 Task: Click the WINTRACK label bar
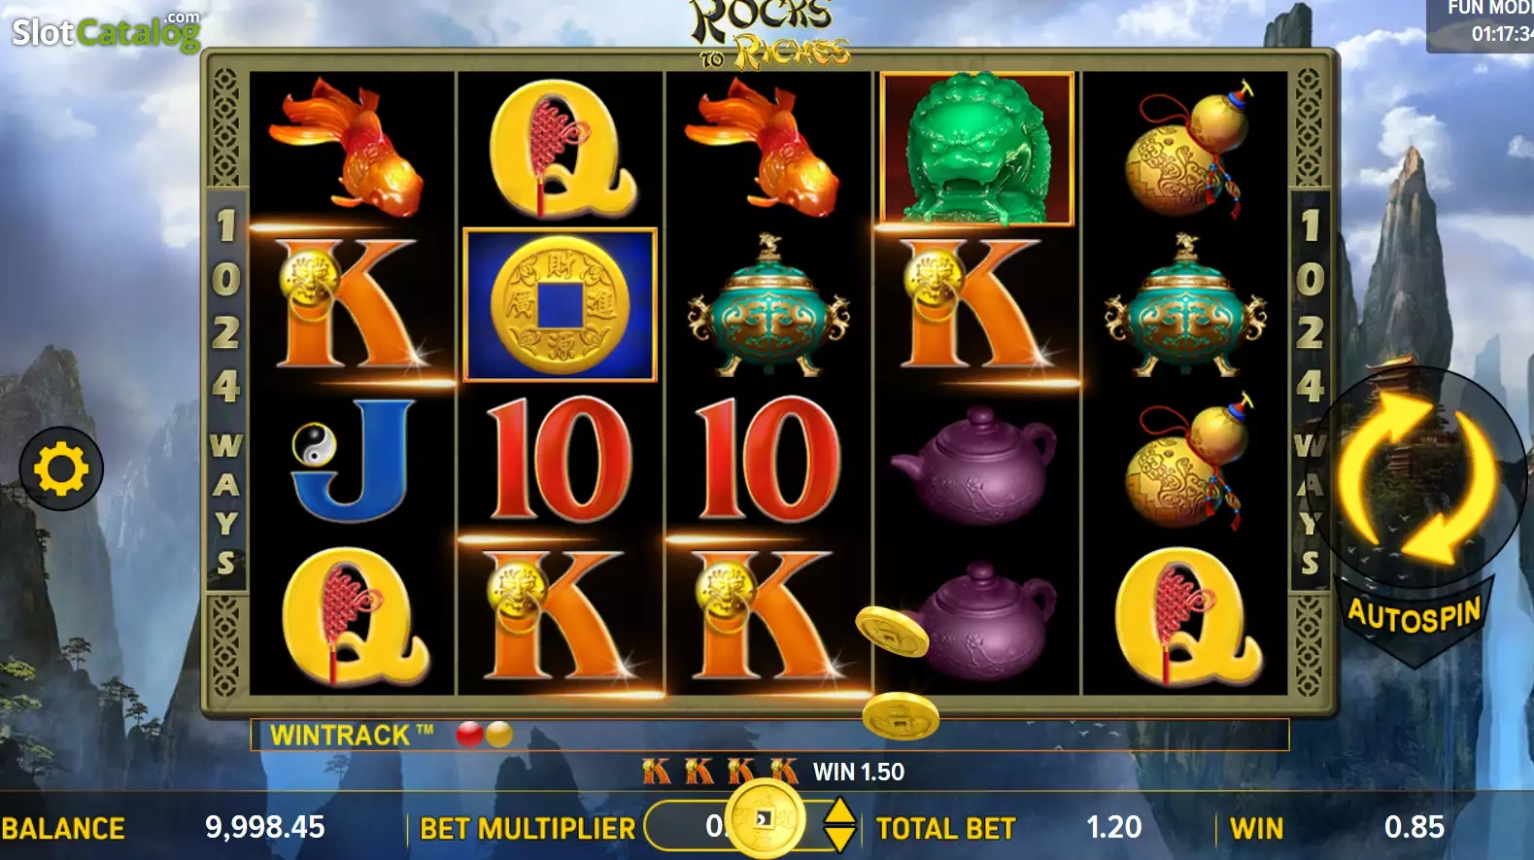coord(769,735)
